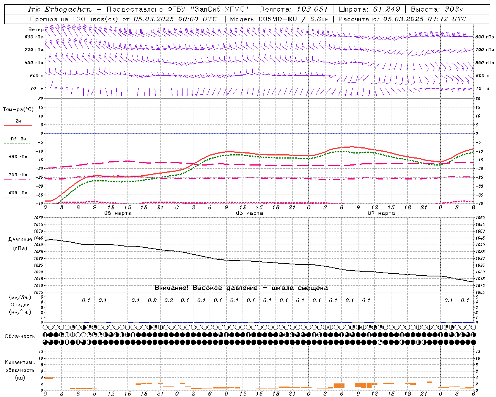The width and height of the screenshot is (496, 397).
Task: Select the computed time 05.03.2025 04:42 UTC
Action: tap(425, 19)
